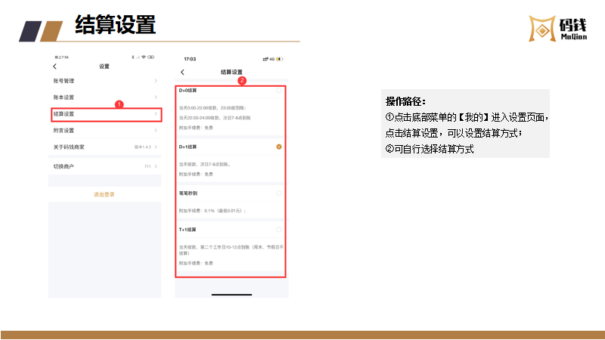
Task: Select the 笔笔秒到 radio button
Action: pyautogui.click(x=279, y=193)
